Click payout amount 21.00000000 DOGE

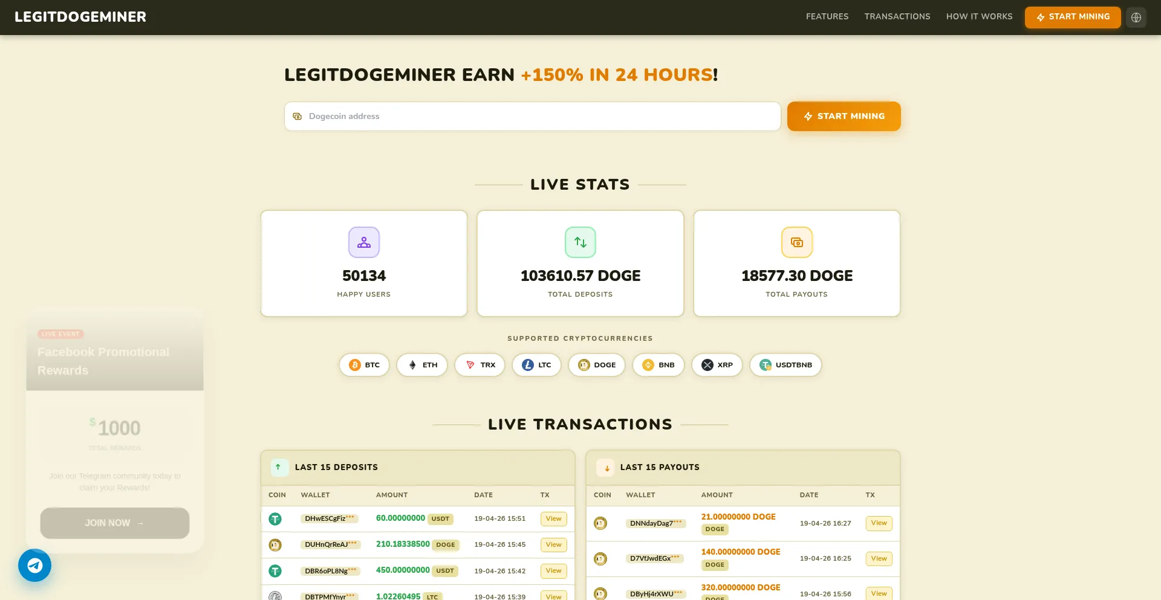738,517
